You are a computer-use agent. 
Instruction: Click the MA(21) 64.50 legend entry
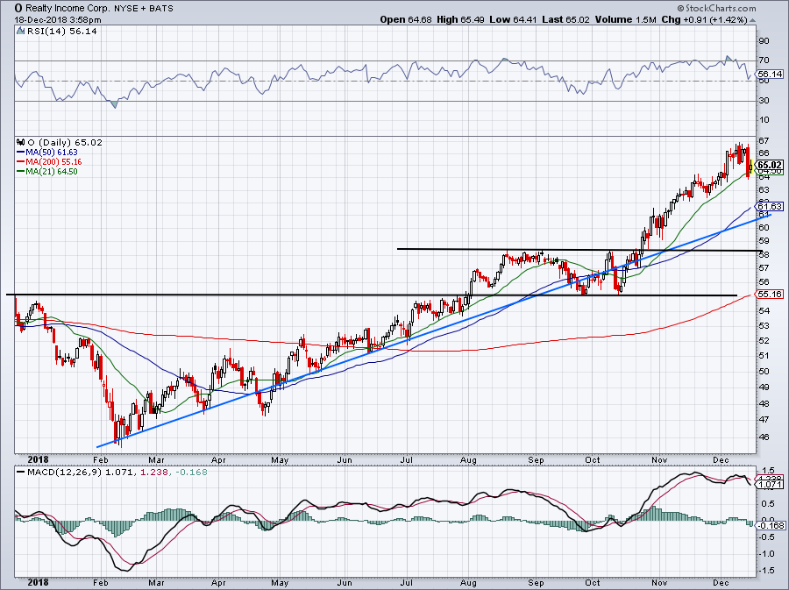47,171
